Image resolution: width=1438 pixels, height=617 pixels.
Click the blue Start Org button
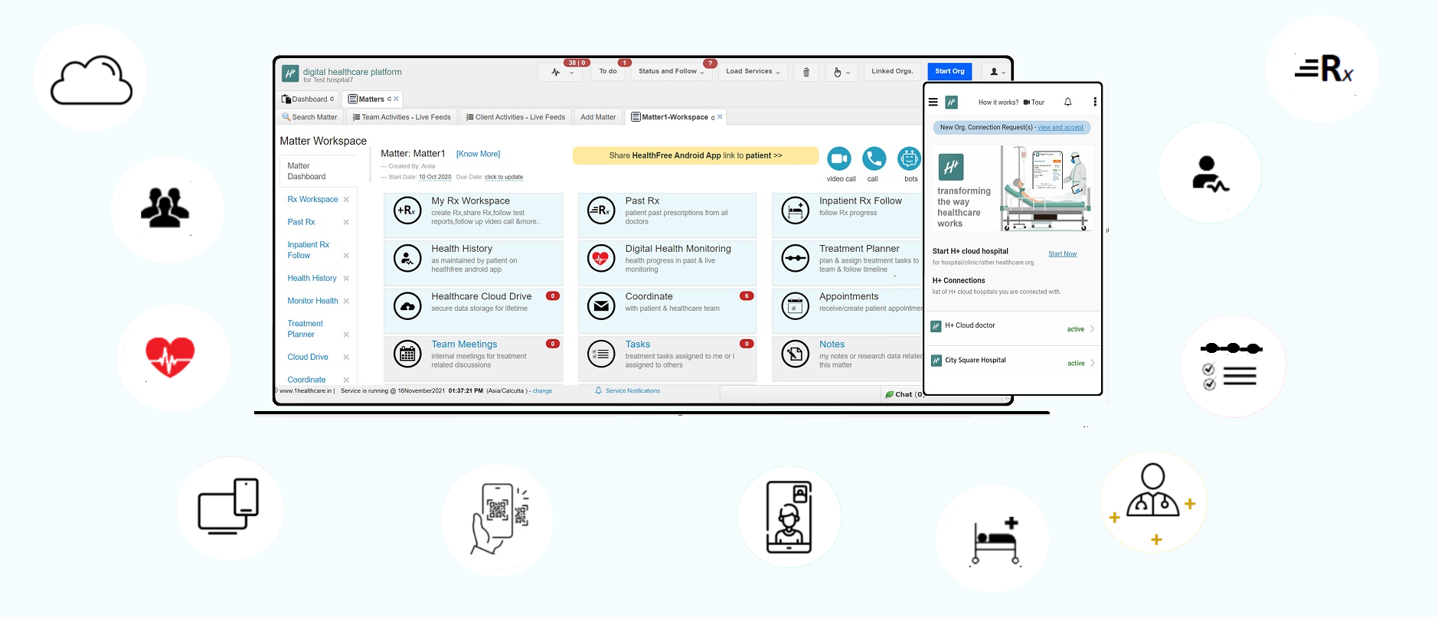(949, 72)
